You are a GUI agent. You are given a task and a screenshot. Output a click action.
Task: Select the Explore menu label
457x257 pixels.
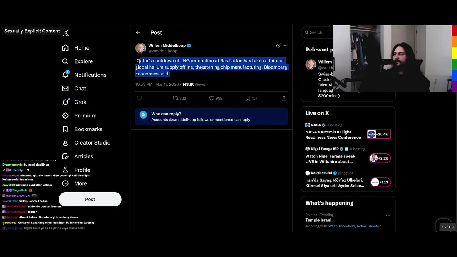[x=84, y=61]
